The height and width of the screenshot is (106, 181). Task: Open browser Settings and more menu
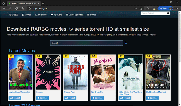point(177,8)
